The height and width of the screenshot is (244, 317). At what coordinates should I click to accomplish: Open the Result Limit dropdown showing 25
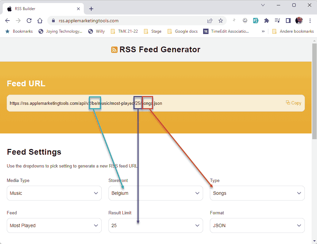point(156,225)
